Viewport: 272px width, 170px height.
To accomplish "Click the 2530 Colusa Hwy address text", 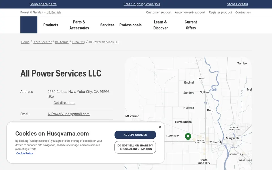I will click(x=78, y=94).
